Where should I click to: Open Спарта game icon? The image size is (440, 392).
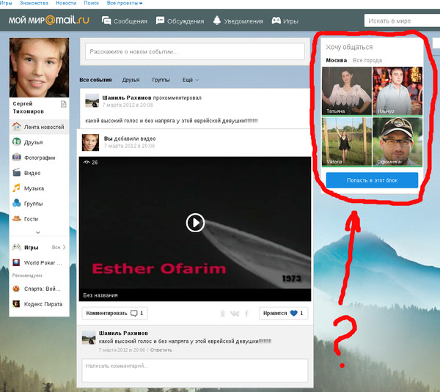pyautogui.click(x=16, y=289)
